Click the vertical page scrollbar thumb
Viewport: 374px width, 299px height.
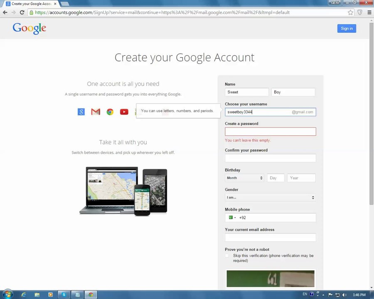[372, 114]
